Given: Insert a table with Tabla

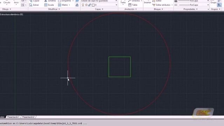Looking at the screenshot, I should (133, 5).
